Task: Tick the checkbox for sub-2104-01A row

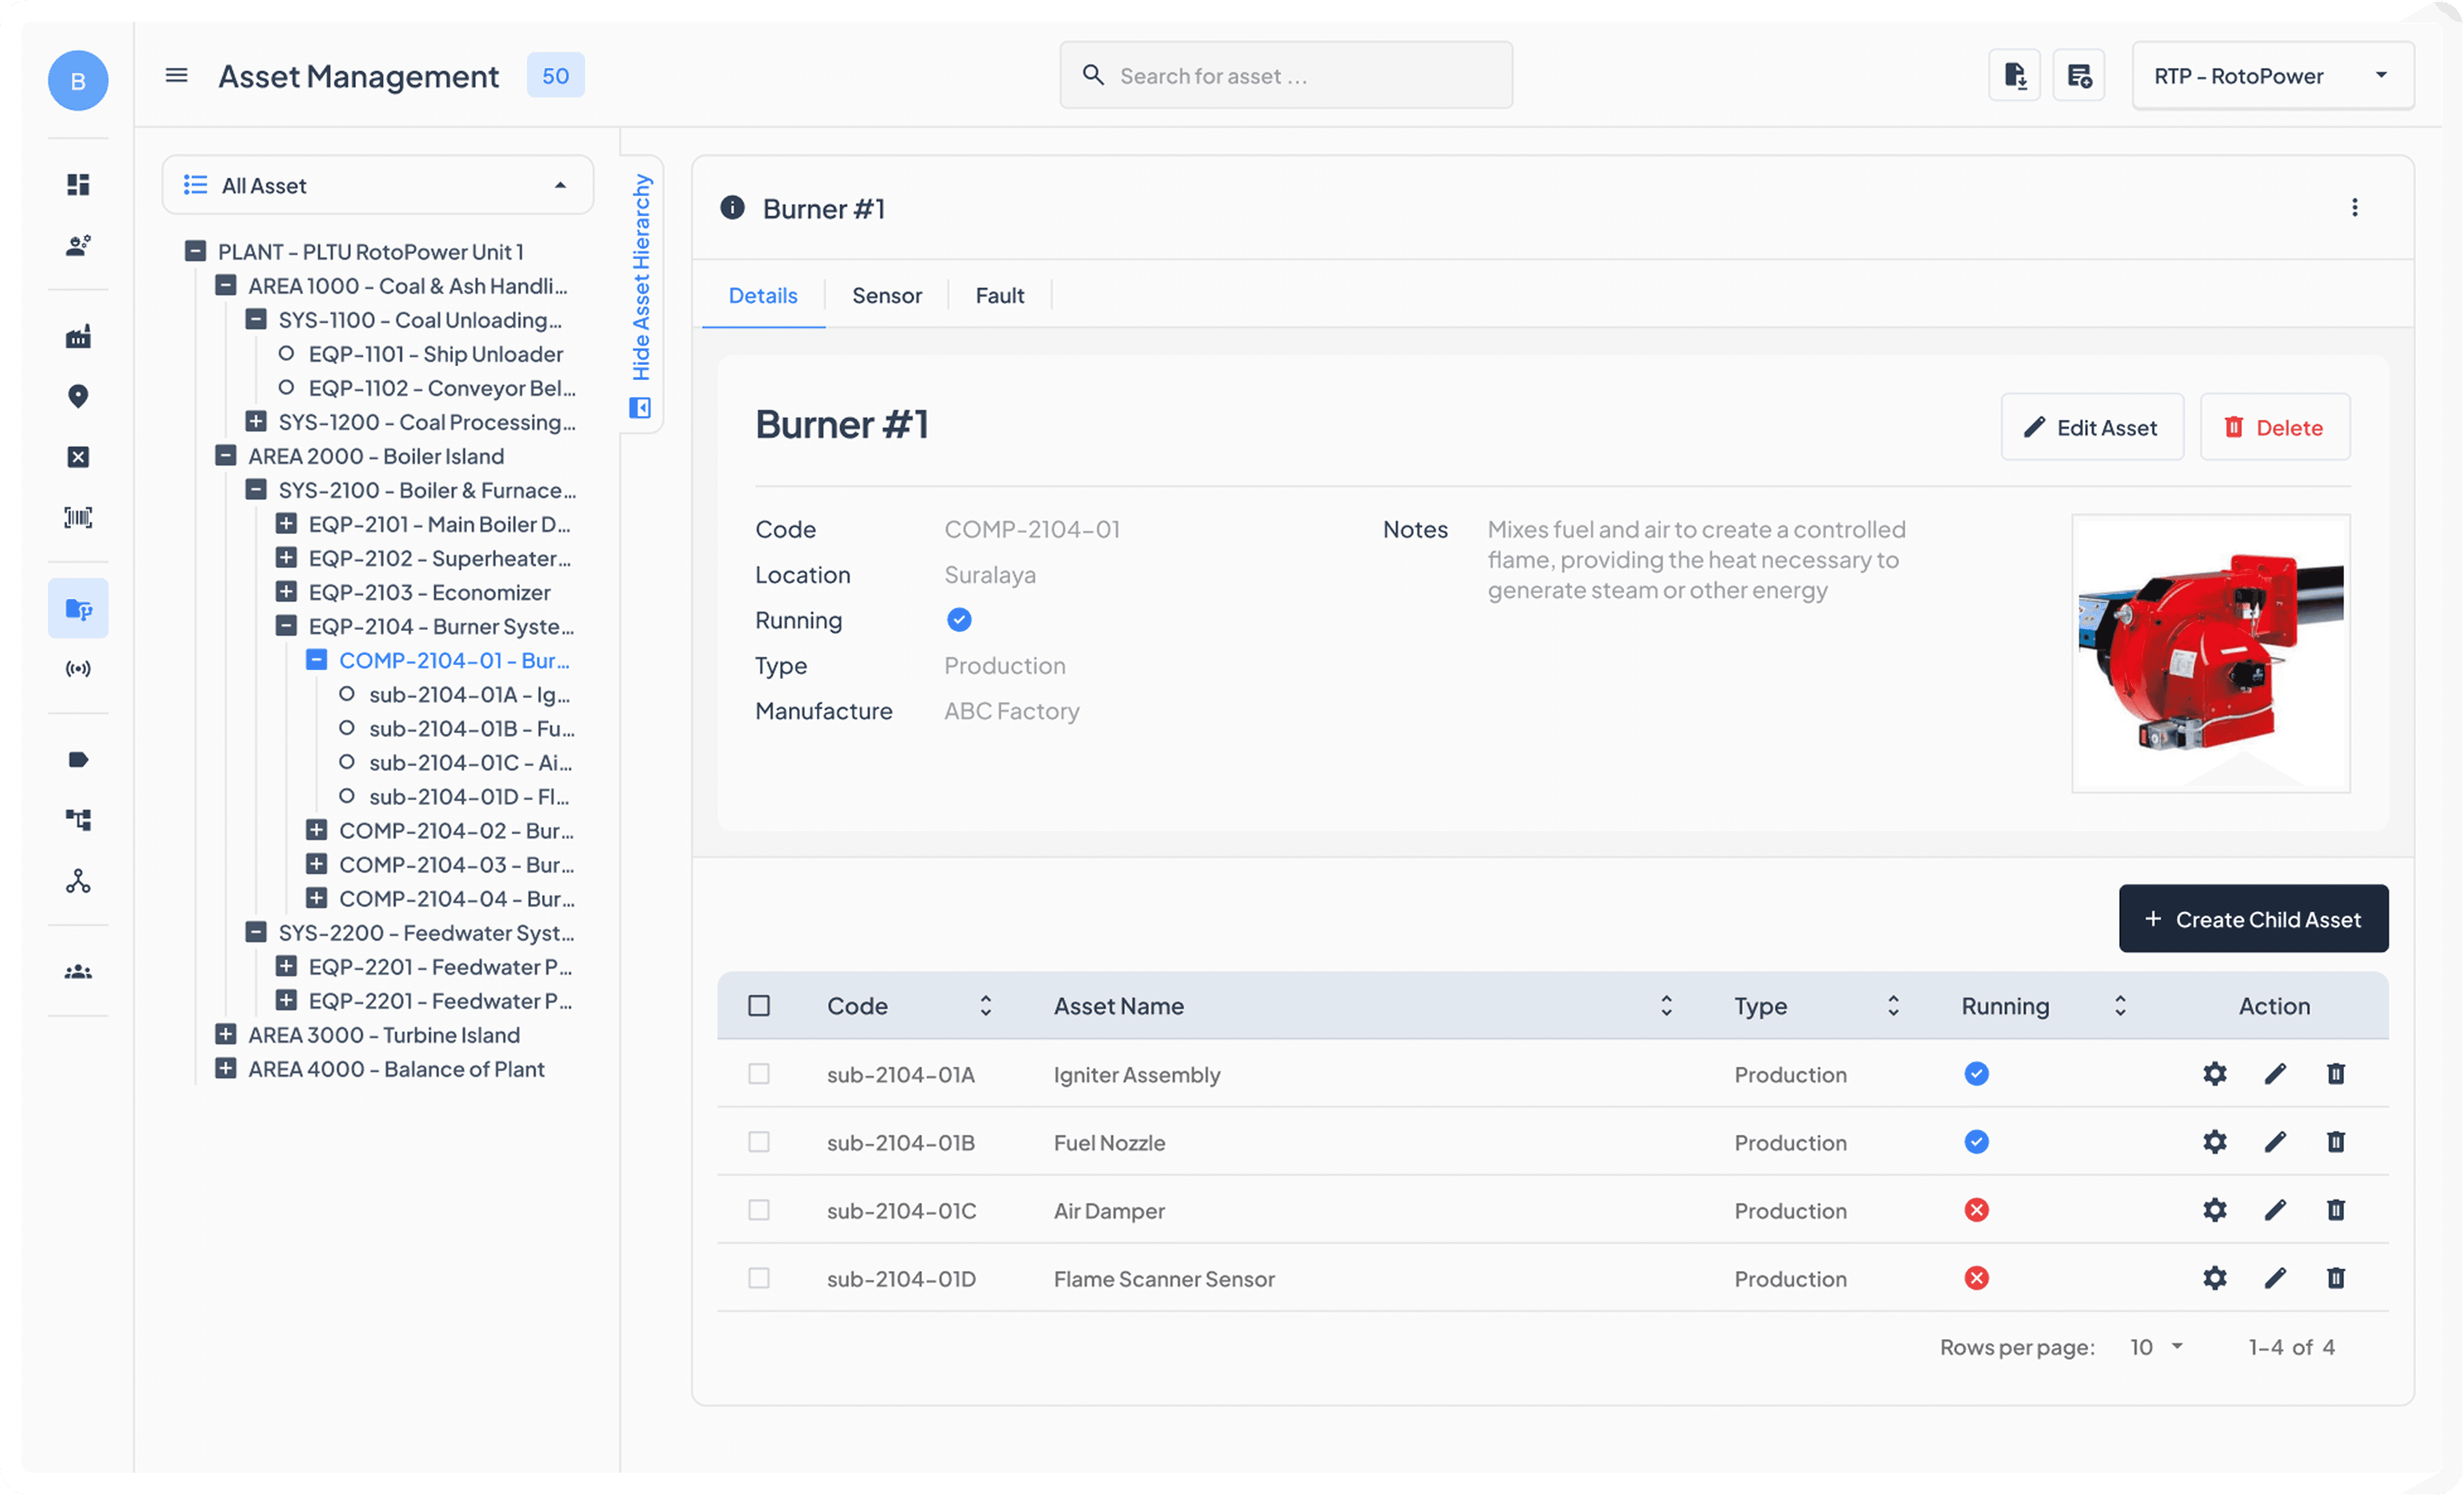Action: pyautogui.click(x=759, y=1074)
